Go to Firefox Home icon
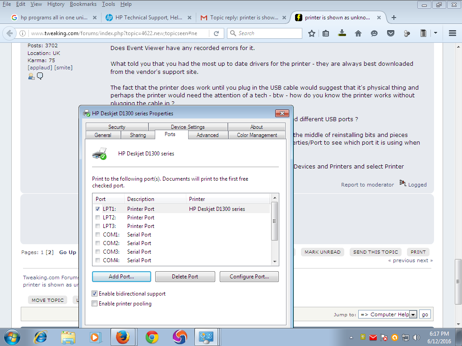The height and width of the screenshot is (346, 462). pos(358,33)
